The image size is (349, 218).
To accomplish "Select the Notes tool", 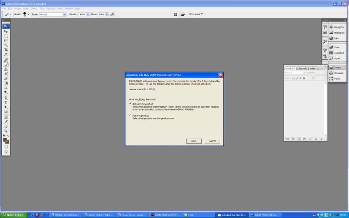I will coord(6,117).
